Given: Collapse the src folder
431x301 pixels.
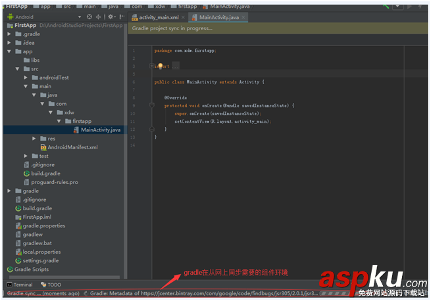Looking at the screenshot, I should [x=17, y=68].
